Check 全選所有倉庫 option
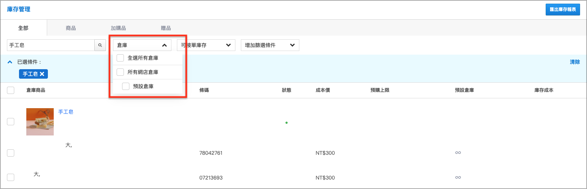587x189 pixels. pyautogui.click(x=120, y=58)
